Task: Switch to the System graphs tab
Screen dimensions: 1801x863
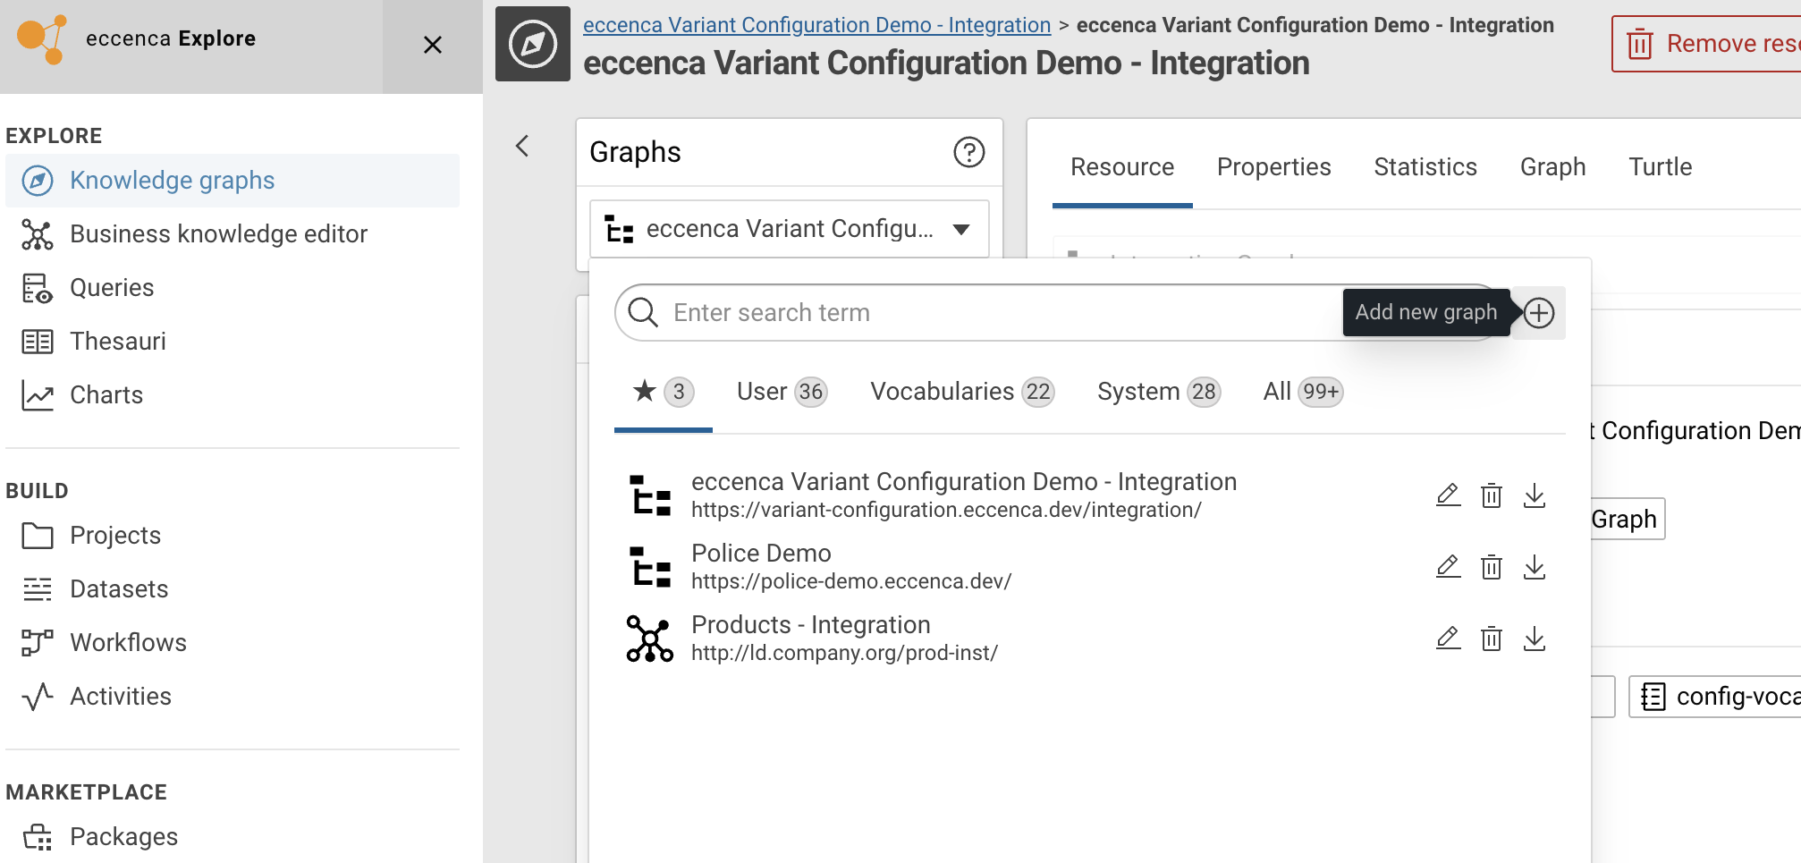Action: [x=1158, y=392]
